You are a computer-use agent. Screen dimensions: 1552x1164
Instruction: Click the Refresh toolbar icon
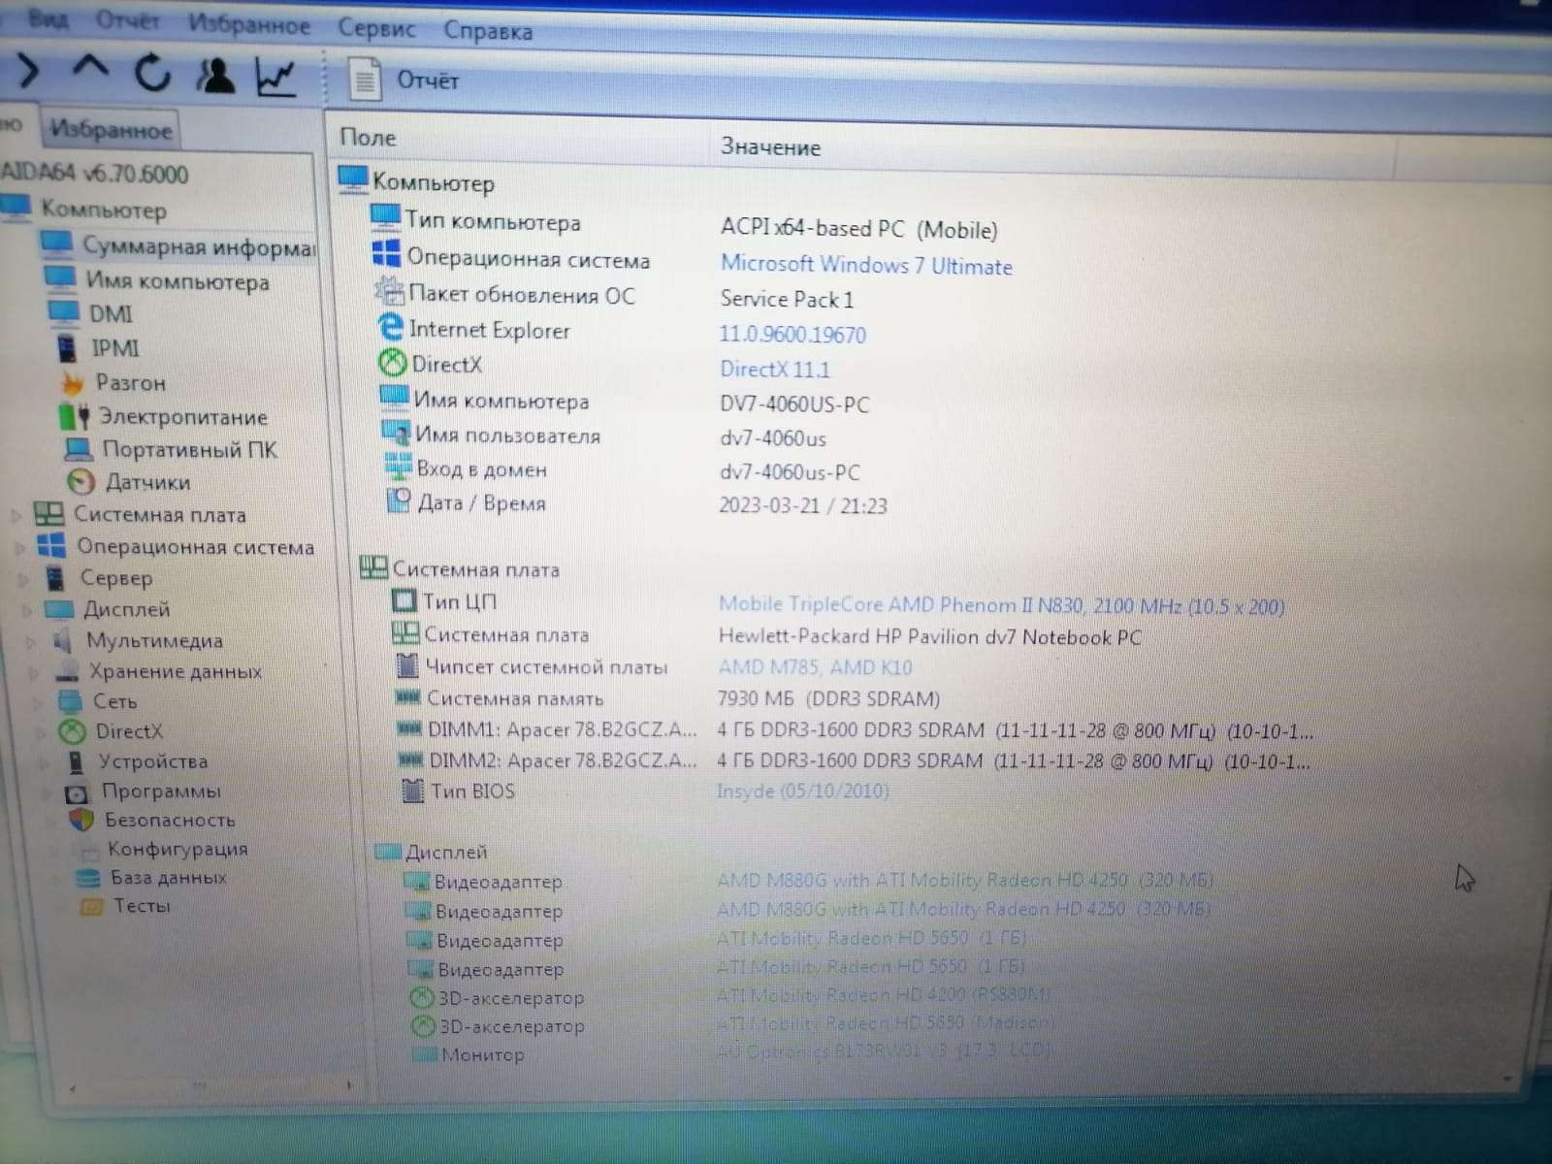(152, 73)
